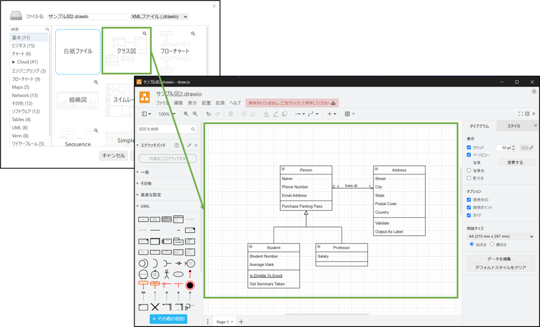Open the insert plus dropdown

tap(332, 114)
